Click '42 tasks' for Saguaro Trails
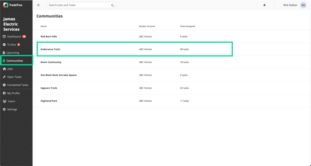The height and width of the screenshot is (166, 311). point(184,88)
